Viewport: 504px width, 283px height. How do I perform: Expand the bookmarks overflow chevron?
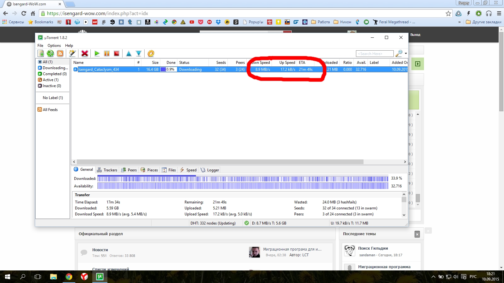click(x=459, y=22)
